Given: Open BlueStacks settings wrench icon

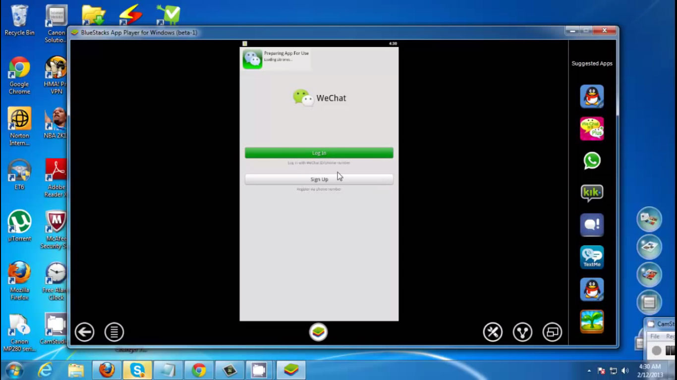Looking at the screenshot, I should [493, 332].
